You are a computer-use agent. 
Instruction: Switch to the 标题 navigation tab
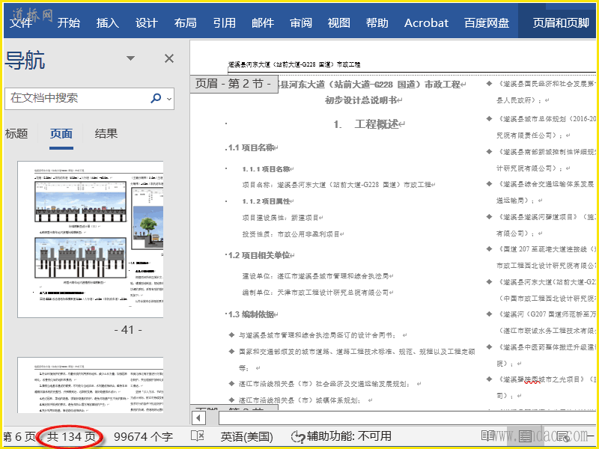tap(16, 134)
